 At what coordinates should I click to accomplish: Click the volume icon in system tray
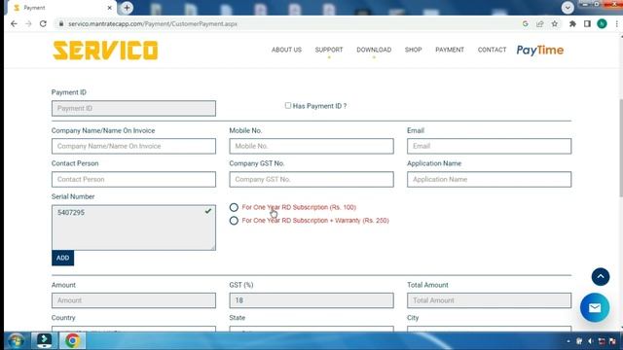coord(590,341)
